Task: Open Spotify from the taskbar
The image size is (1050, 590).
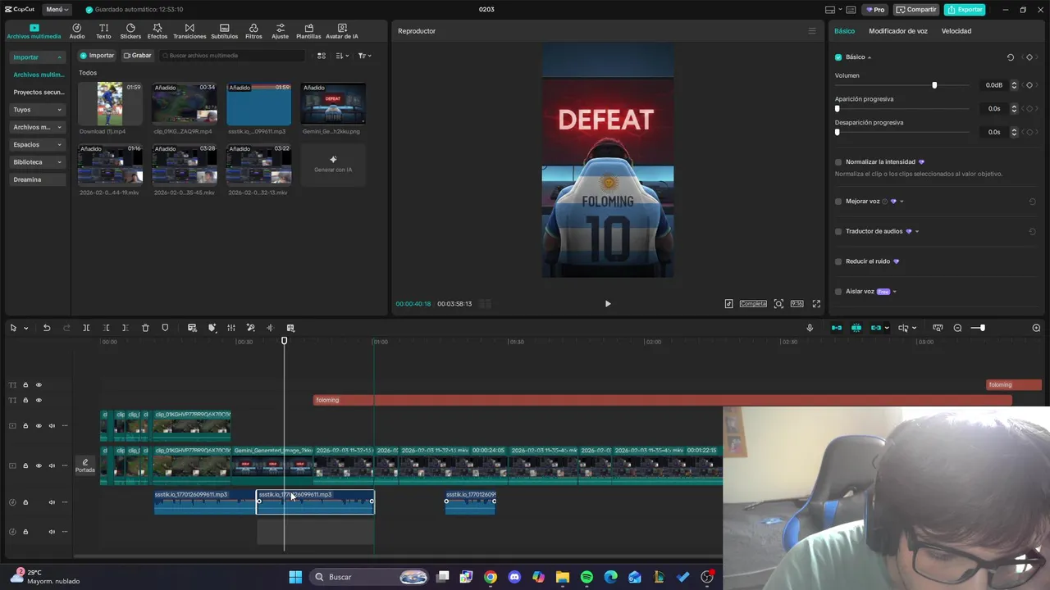Action: click(587, 577)
